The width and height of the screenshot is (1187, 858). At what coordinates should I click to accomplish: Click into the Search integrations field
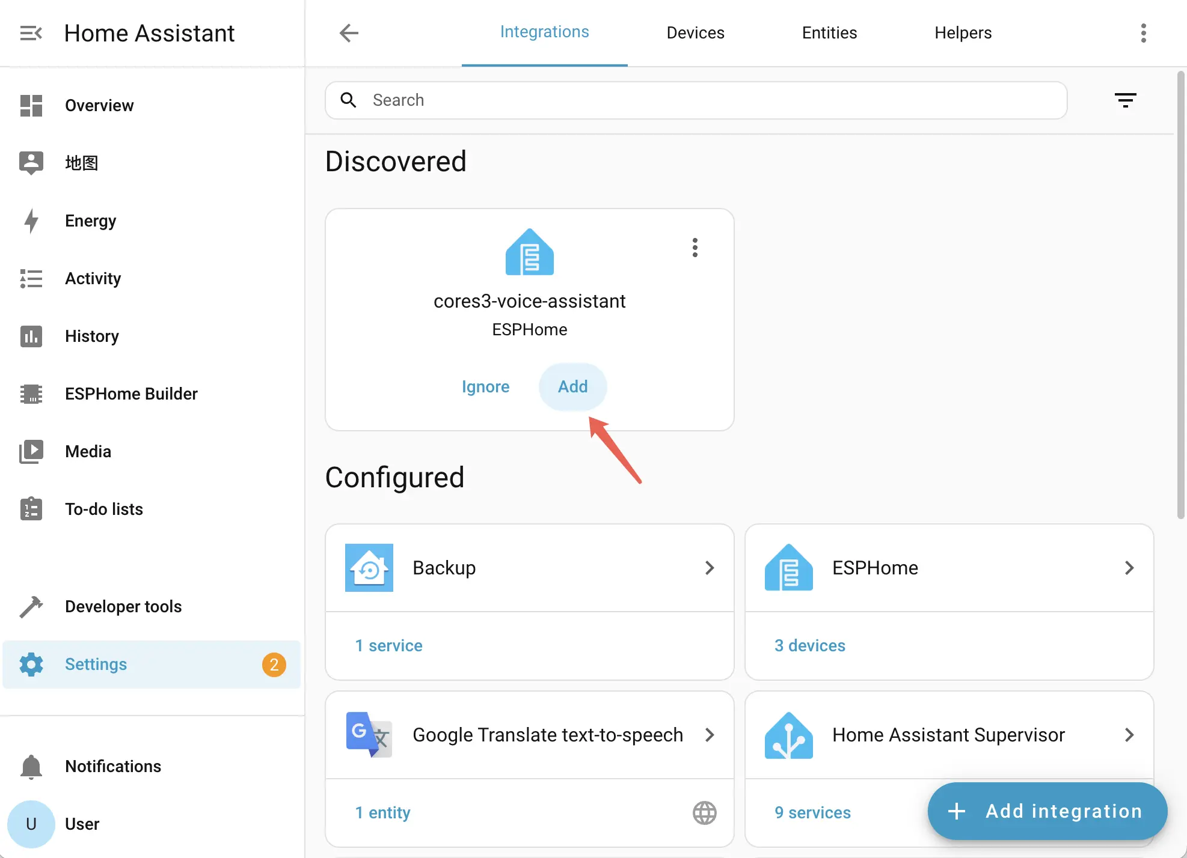tap(698, 100)
